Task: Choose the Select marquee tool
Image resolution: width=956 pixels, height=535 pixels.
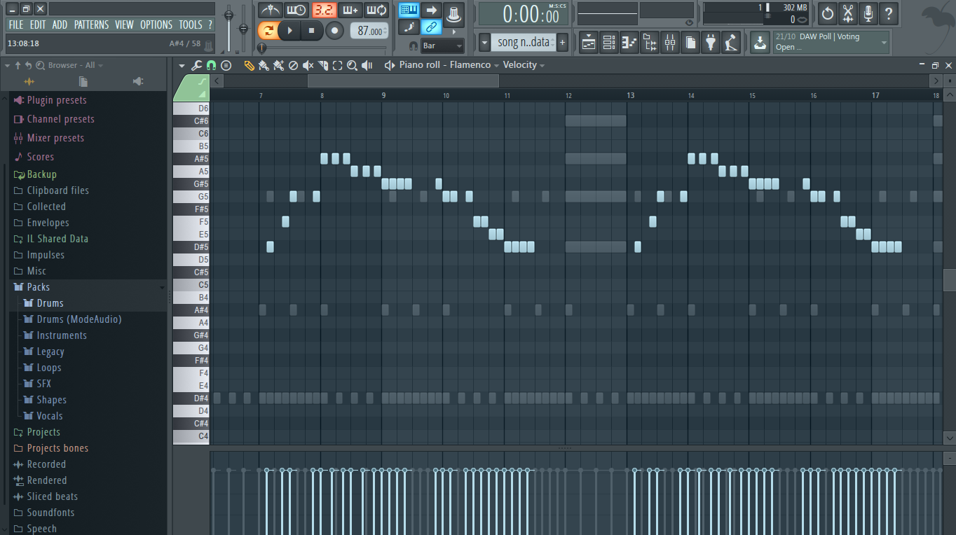Action: [x=337, y=65]
